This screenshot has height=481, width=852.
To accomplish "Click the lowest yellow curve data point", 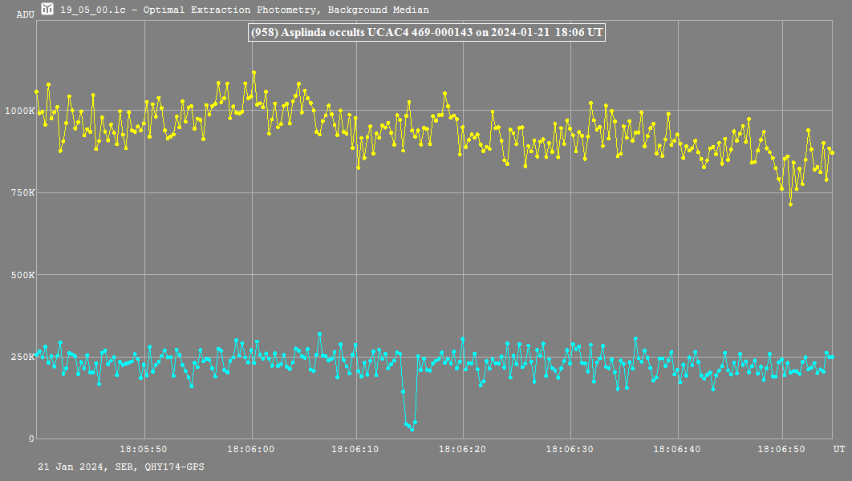I will tap(790, 204).
